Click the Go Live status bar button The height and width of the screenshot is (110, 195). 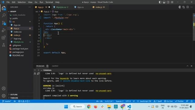[x=168, y=101]
